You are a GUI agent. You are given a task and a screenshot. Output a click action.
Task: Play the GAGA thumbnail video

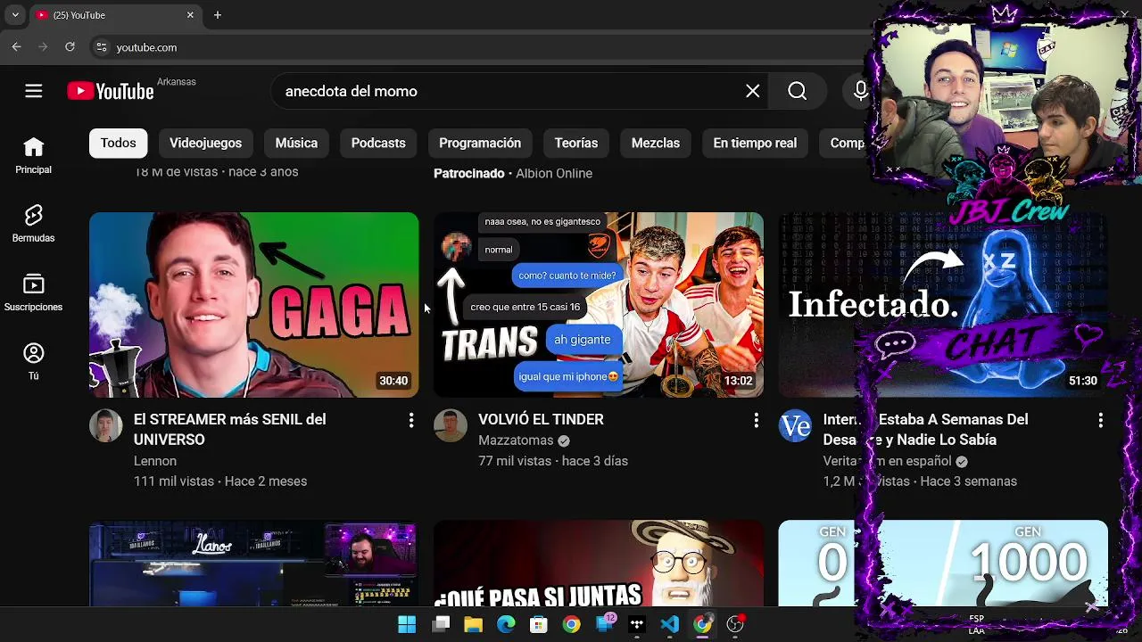[253, 305]
